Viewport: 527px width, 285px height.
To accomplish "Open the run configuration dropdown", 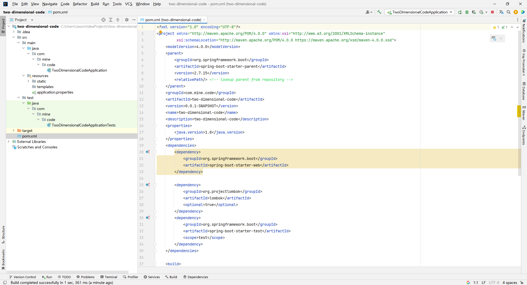I will tap(420, 12).
